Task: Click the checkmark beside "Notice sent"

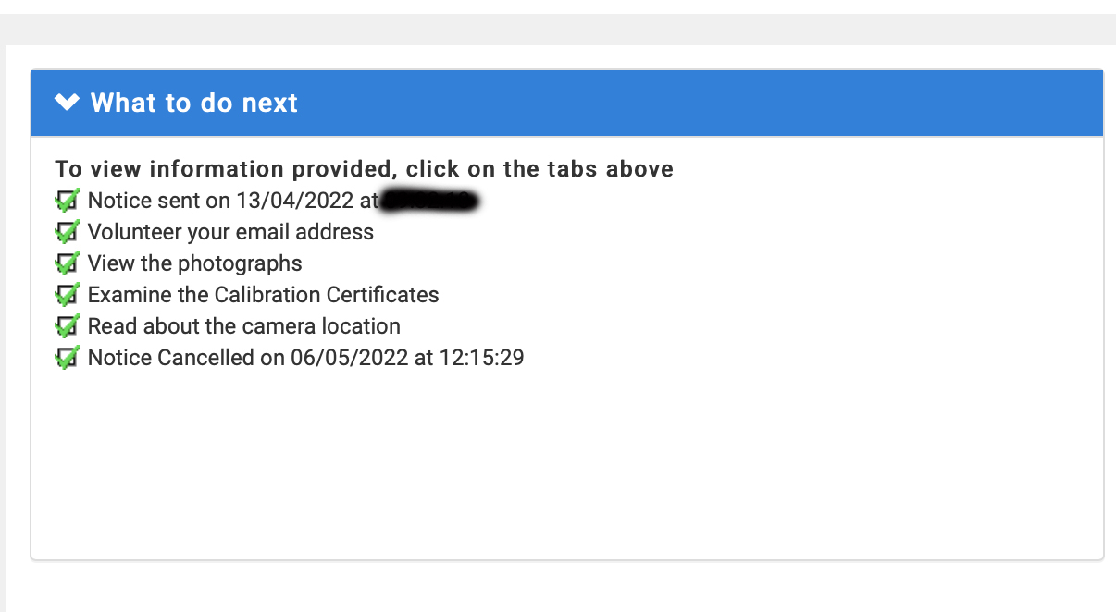Action: point(67,201)
